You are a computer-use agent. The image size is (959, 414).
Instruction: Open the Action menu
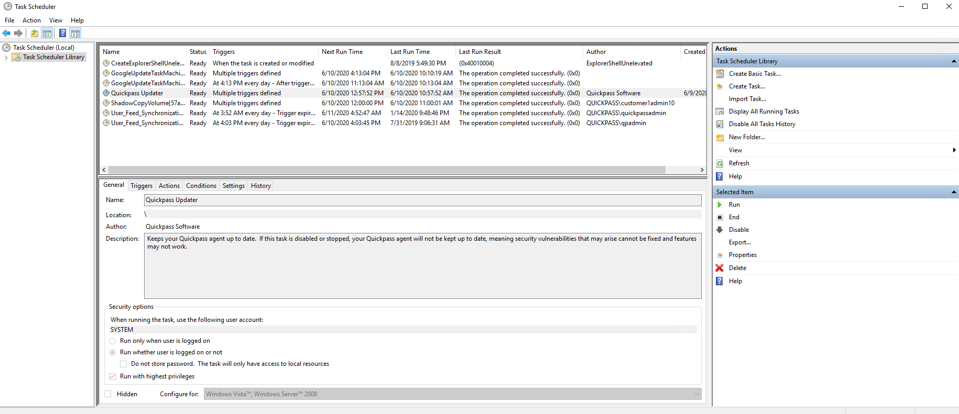point(31,20)
